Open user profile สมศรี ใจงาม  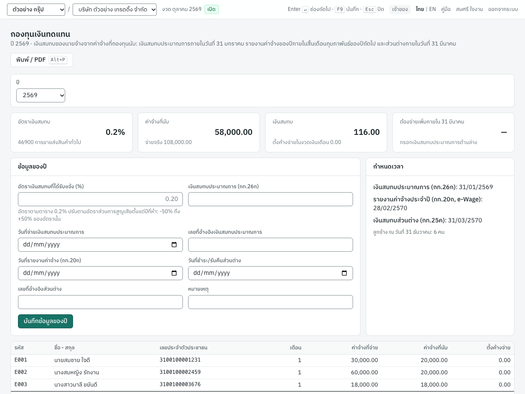tap(469, 9)
